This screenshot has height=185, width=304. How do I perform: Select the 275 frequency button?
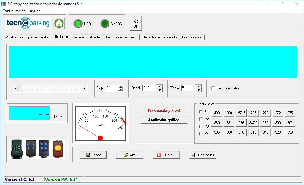[290, 113]
